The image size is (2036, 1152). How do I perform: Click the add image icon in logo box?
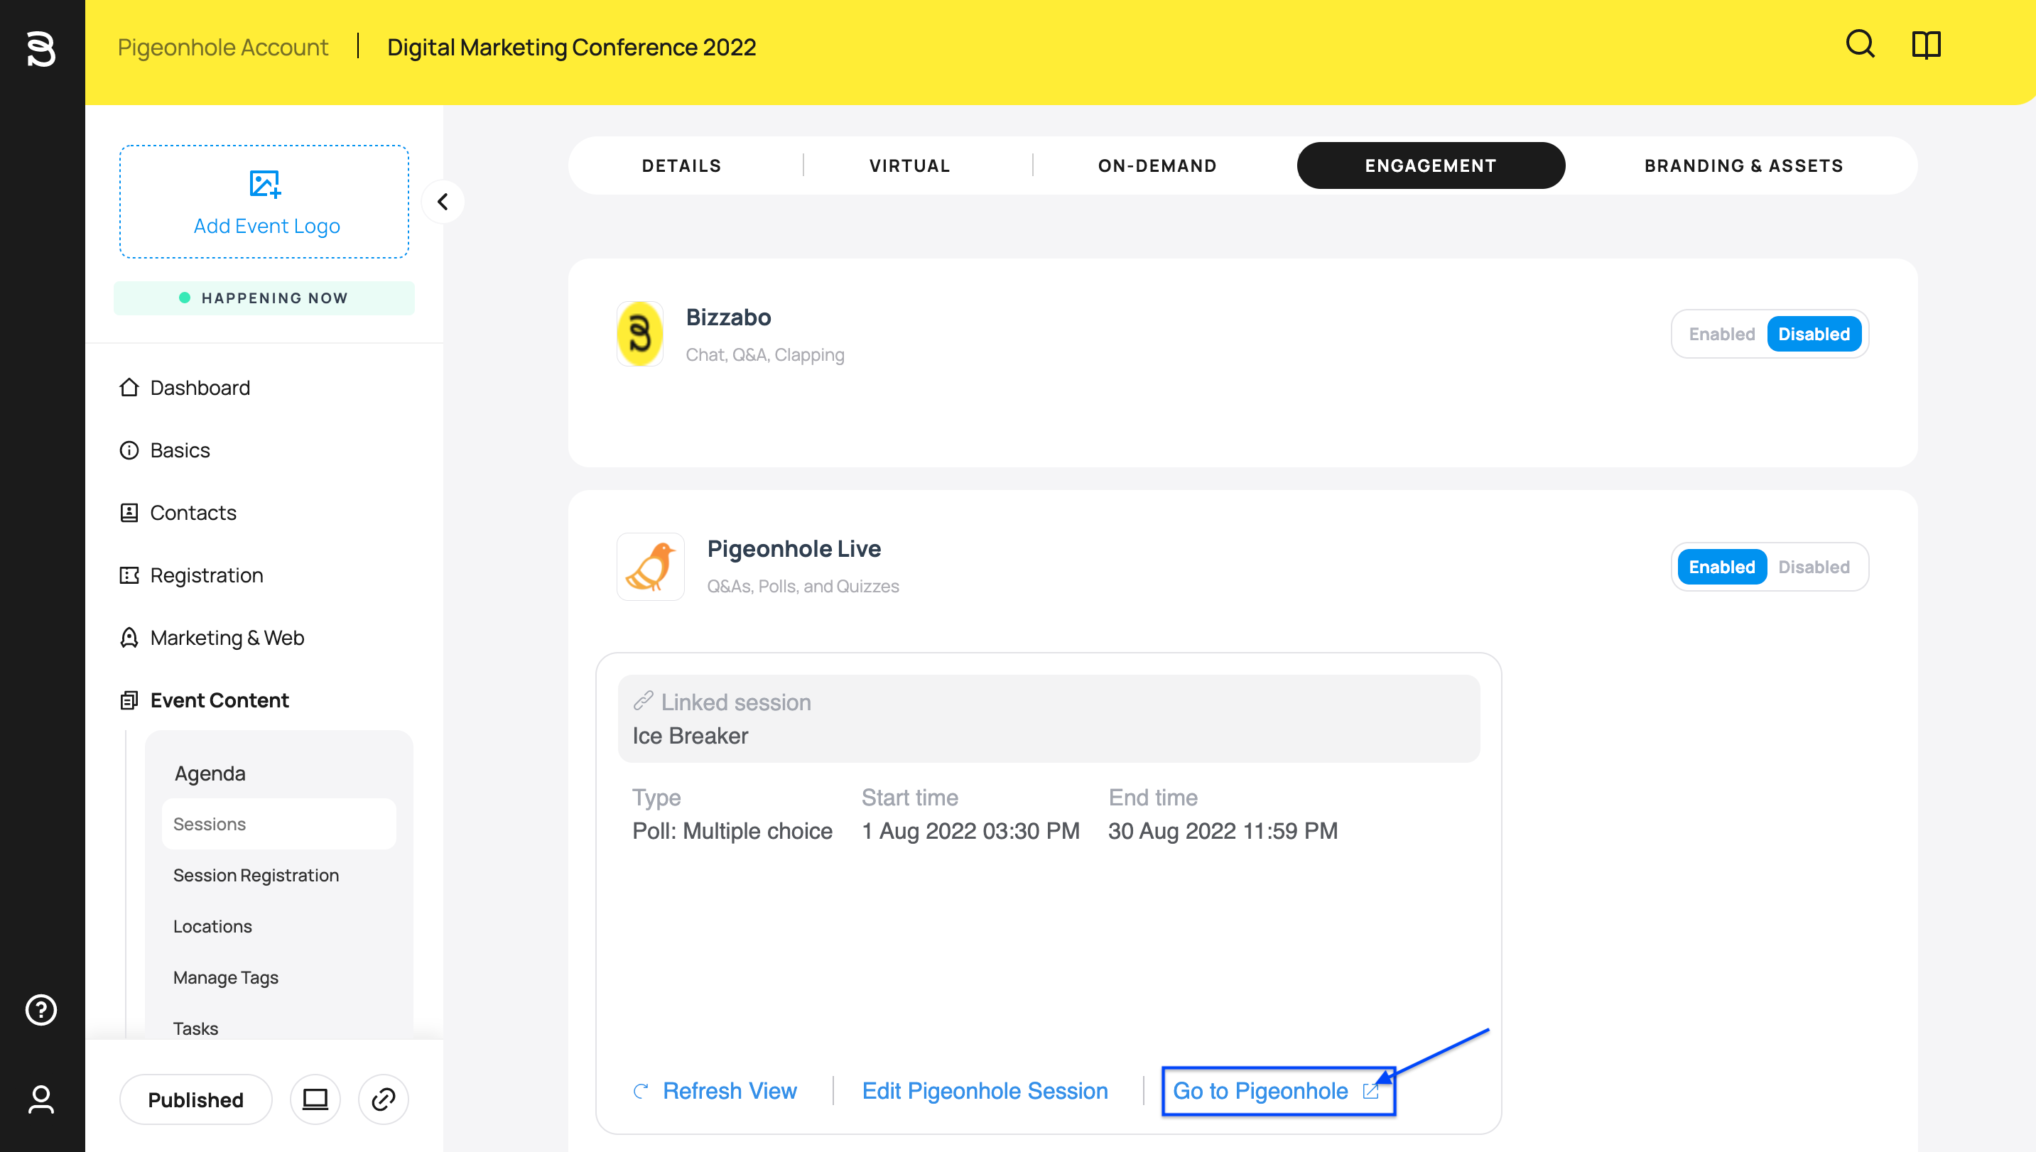point(265,183)
